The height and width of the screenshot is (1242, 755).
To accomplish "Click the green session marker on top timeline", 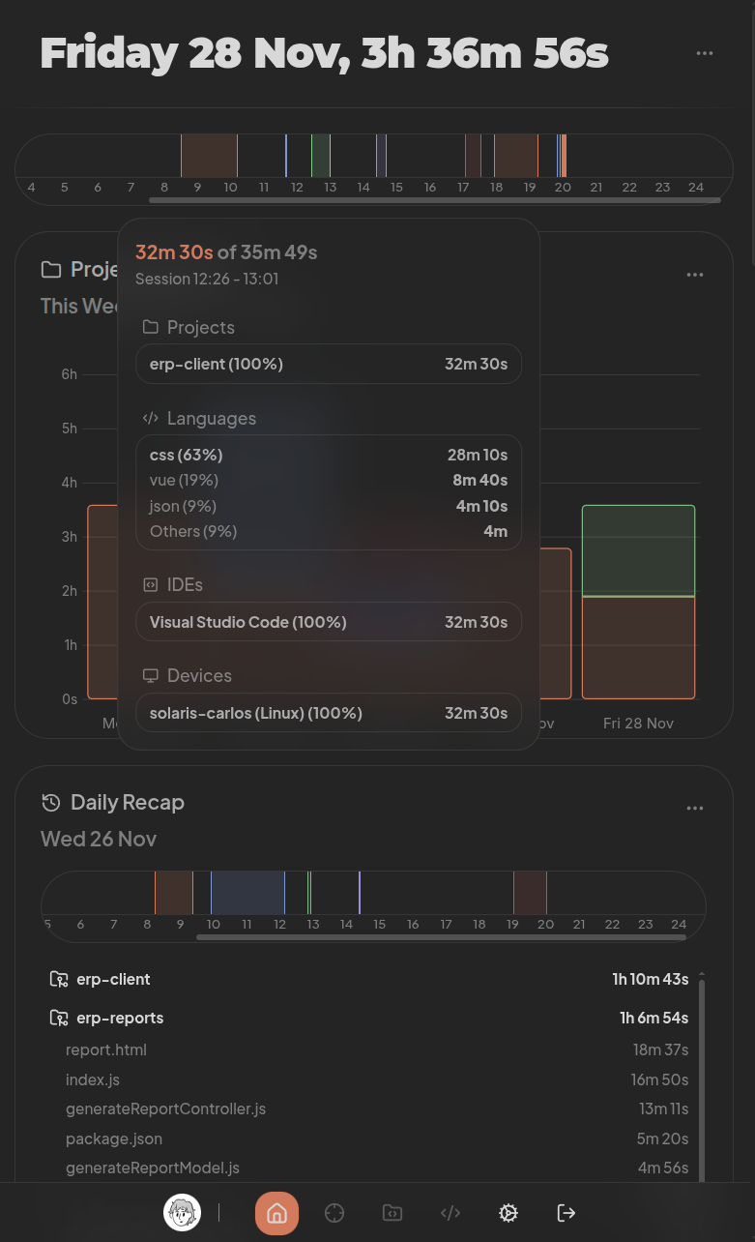I will 321,155.
